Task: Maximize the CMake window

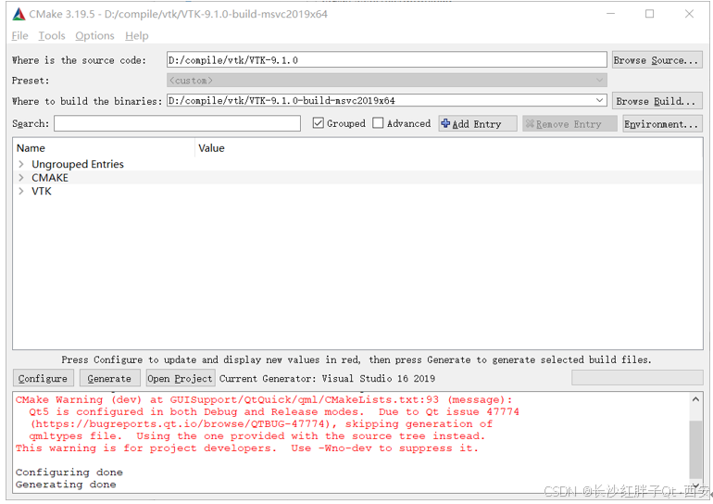Action: point(650,14)
